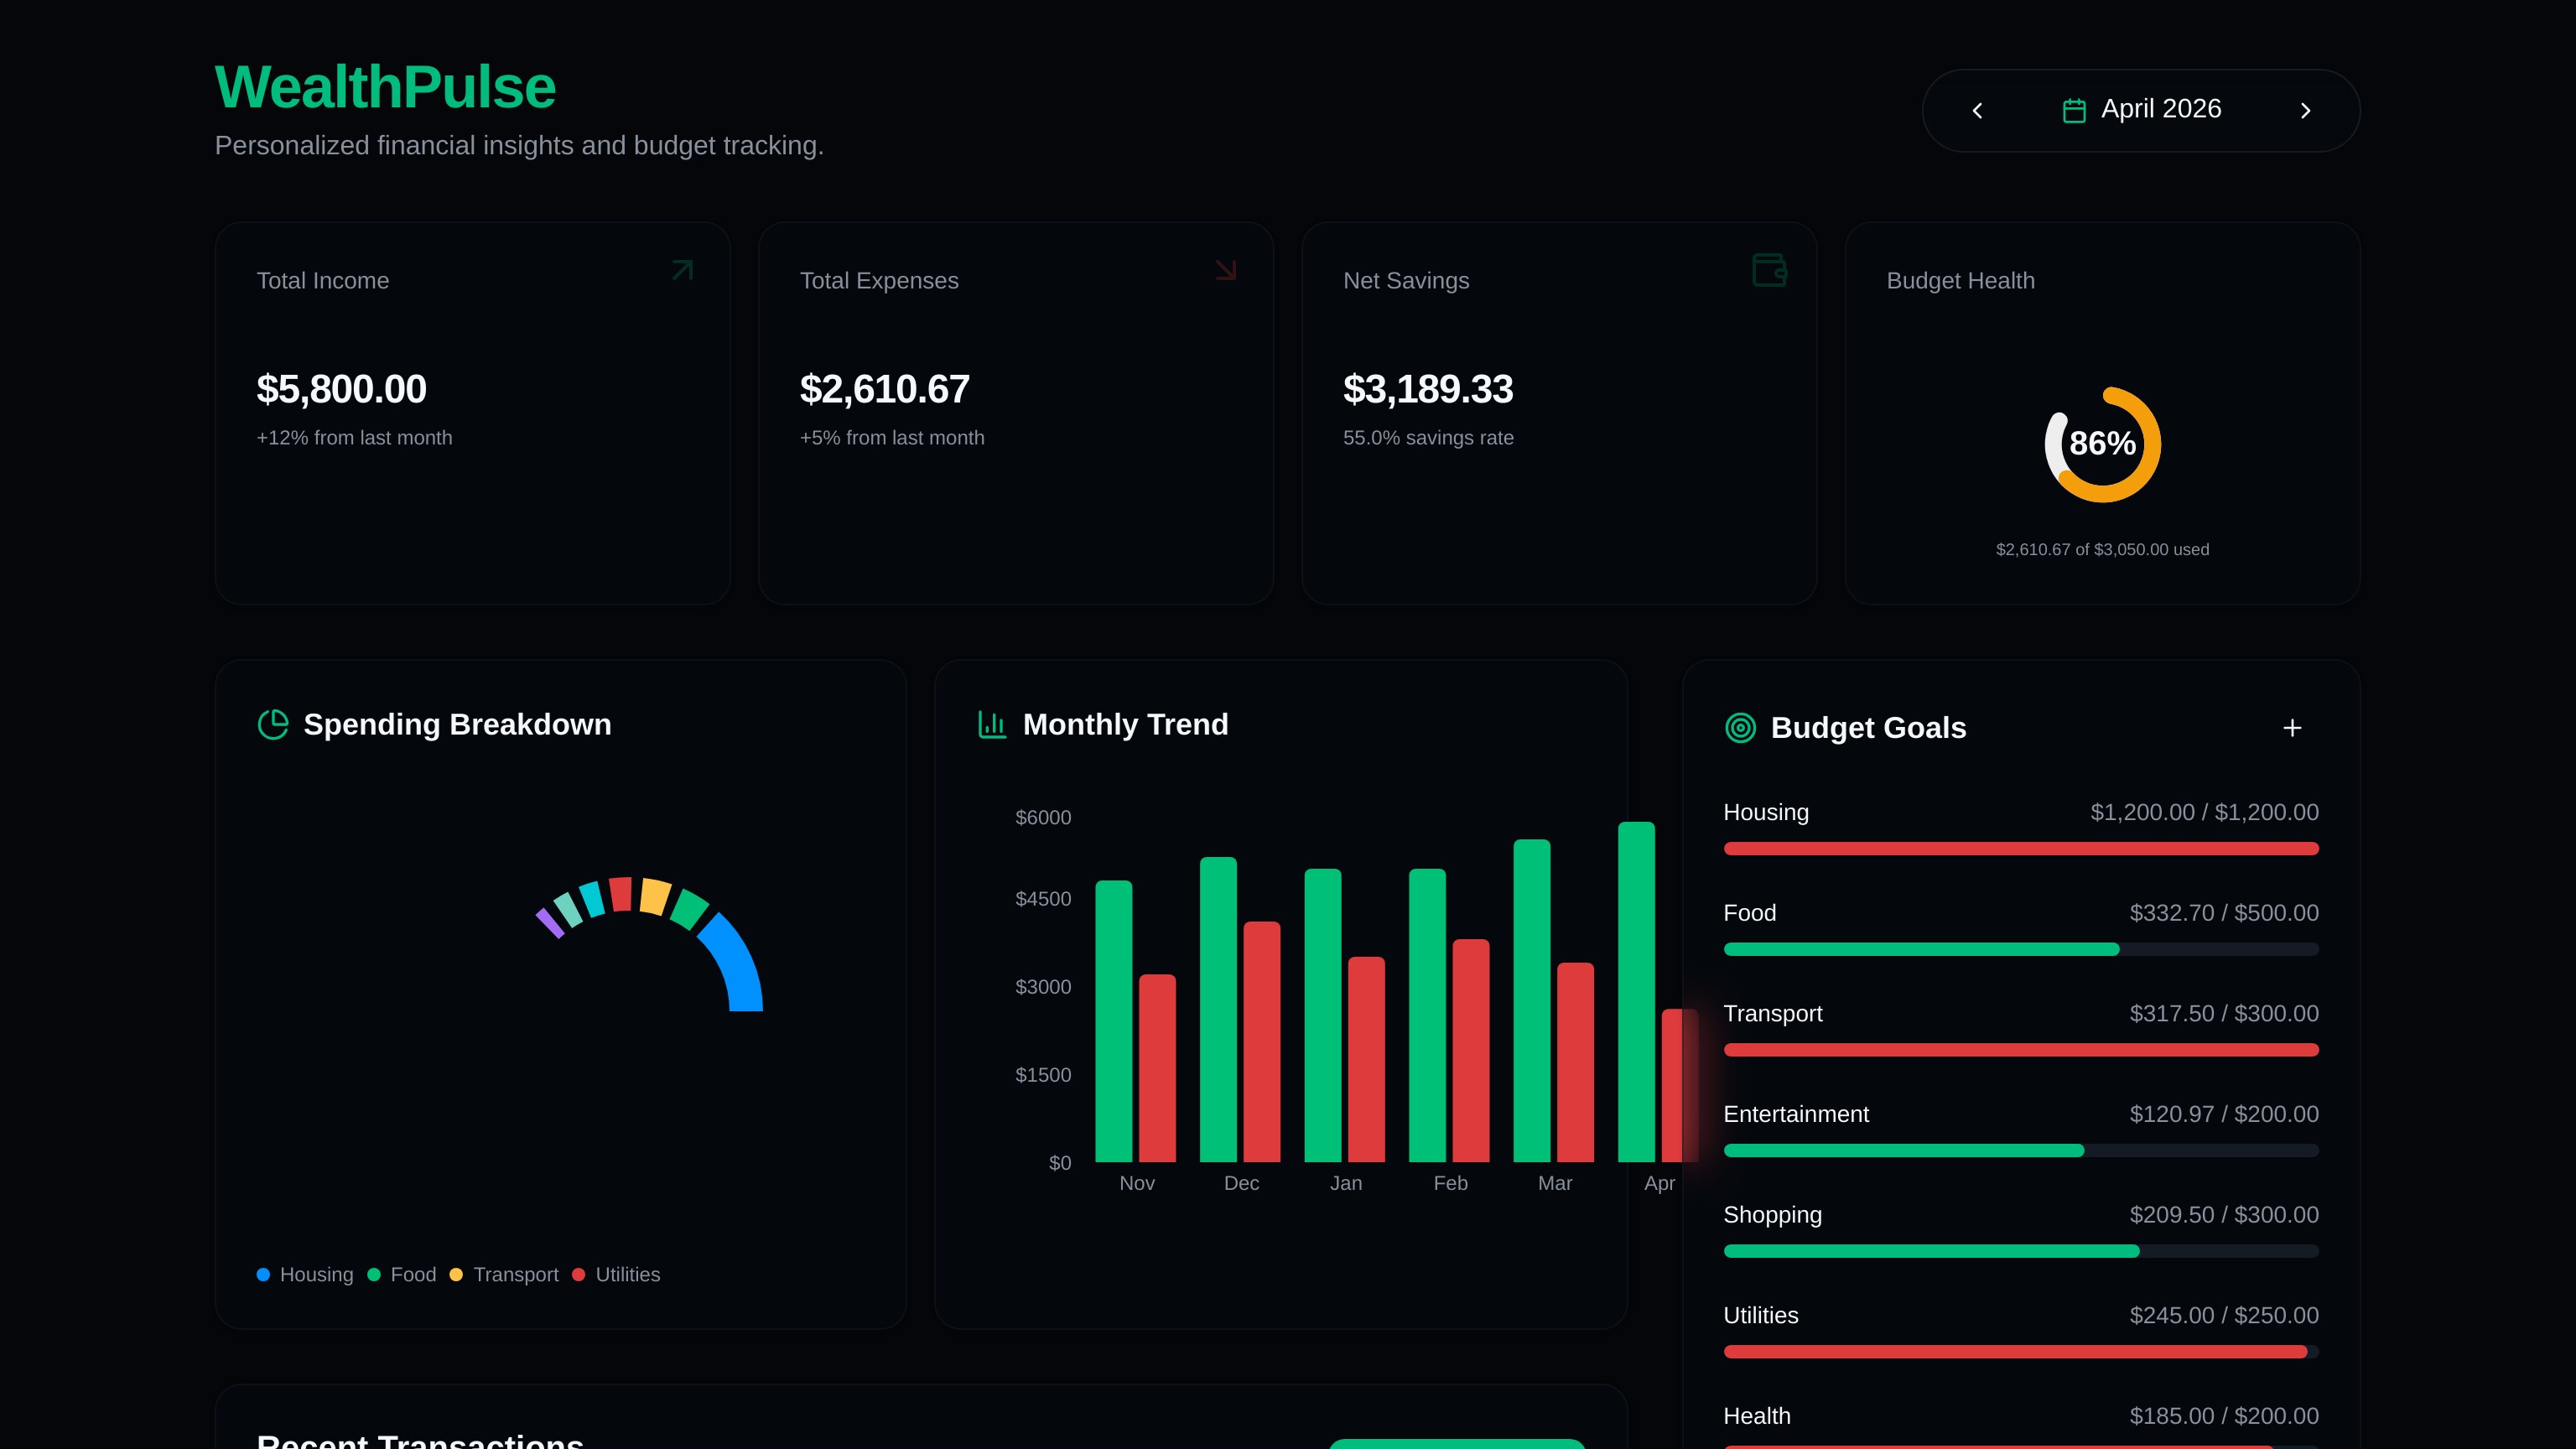
Task: Click the Budget Goals target icon
Action: point(1740,728)
